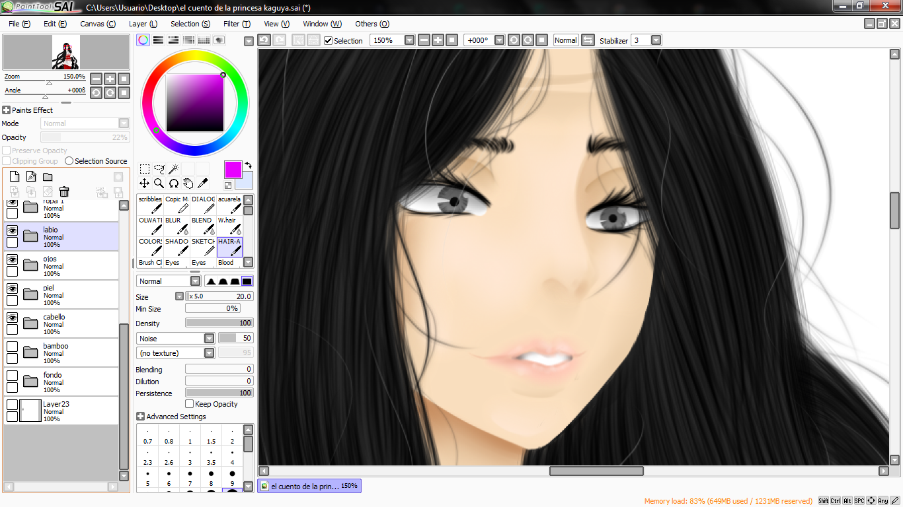Show the color mixer panel
This screenshot has height=507, width=903.
pyautogui.click(x=188, y=40)
